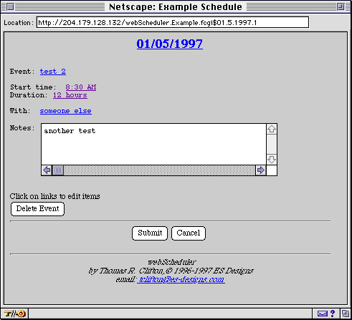Click the Notes scroll right arrow

261,170
